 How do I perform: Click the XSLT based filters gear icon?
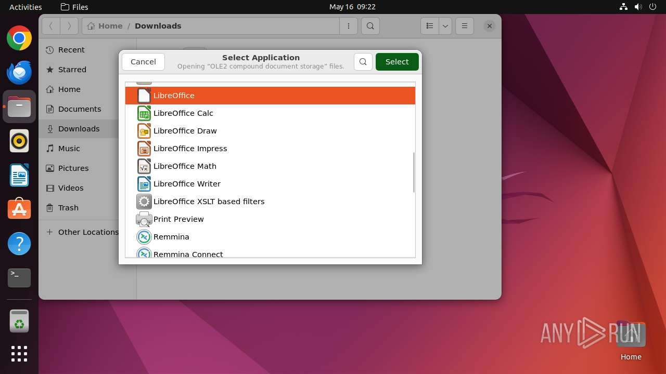pos(144,202)
